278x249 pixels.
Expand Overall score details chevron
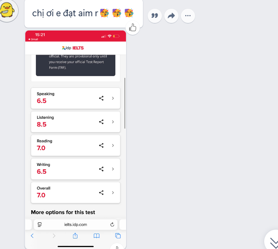pos(113,193)
